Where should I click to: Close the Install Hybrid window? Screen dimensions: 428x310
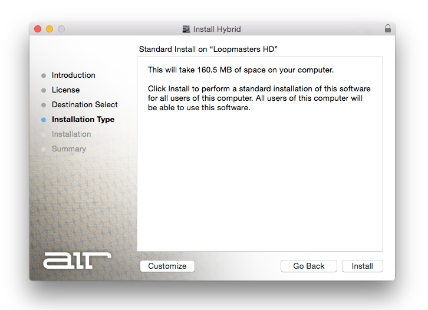click(38, 29)
